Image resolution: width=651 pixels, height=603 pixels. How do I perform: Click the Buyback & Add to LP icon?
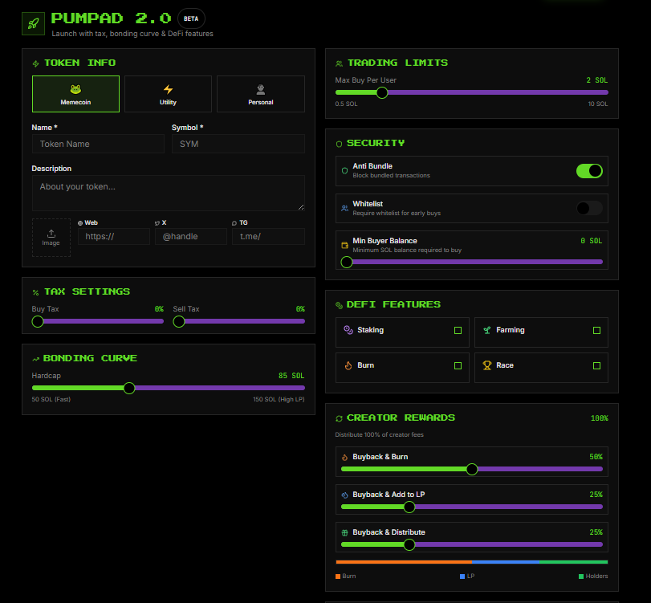344,495
